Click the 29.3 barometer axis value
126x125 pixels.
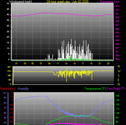tap(117, 40)
